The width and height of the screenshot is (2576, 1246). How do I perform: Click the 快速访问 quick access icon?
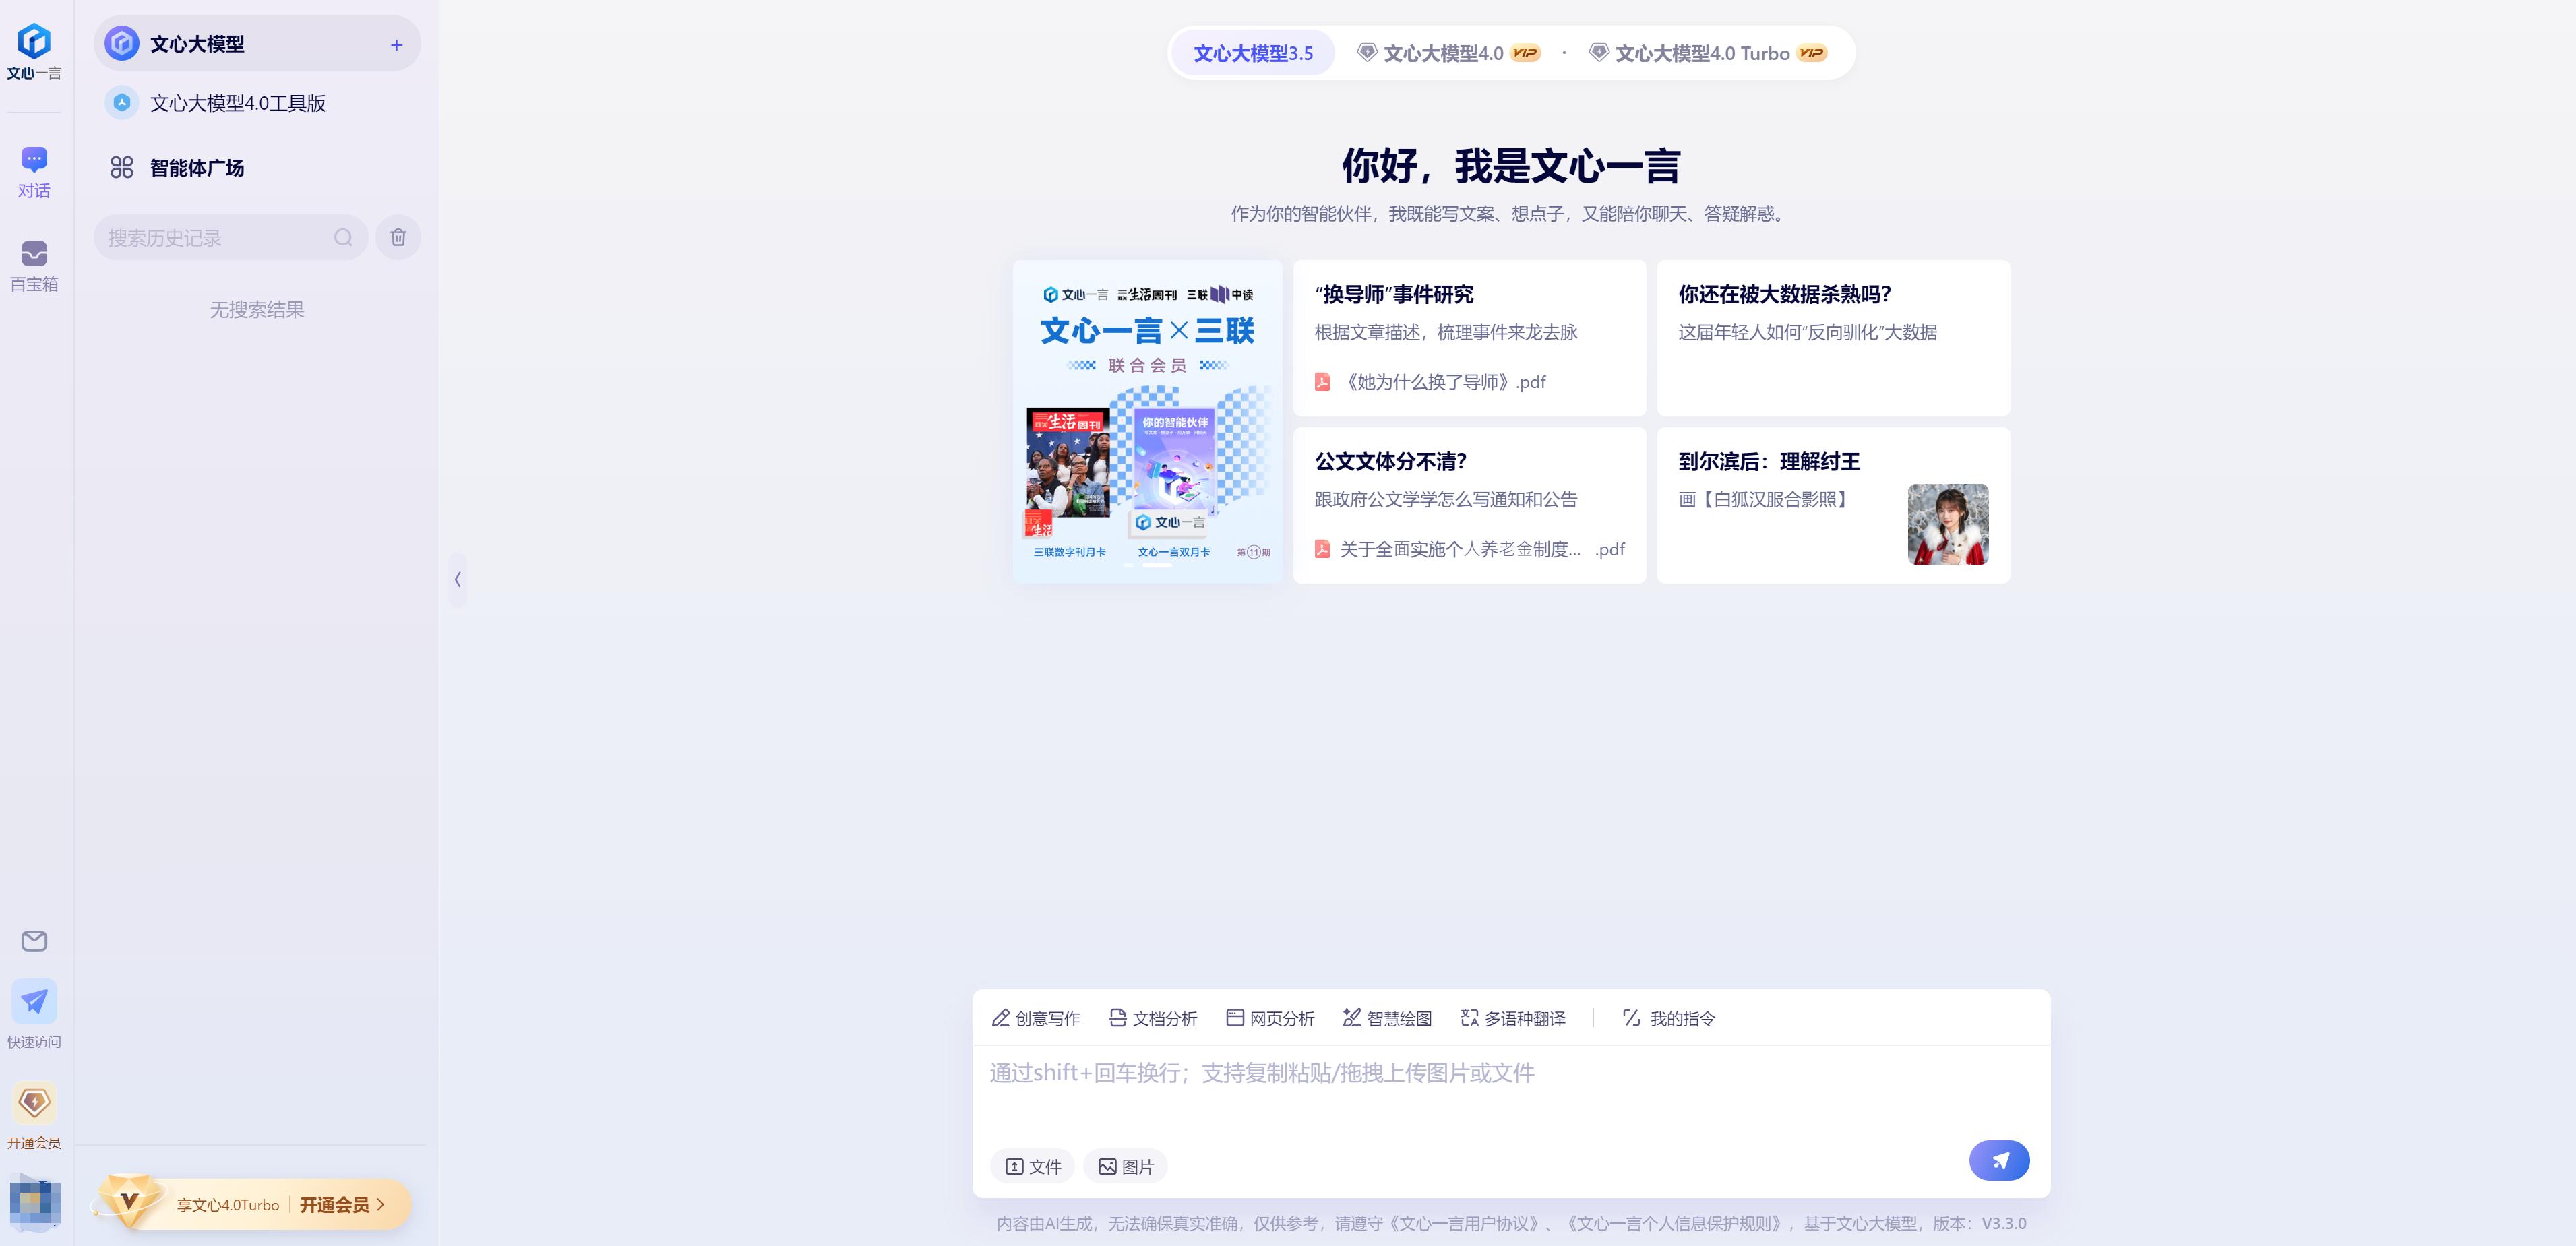click(34, 1002)
